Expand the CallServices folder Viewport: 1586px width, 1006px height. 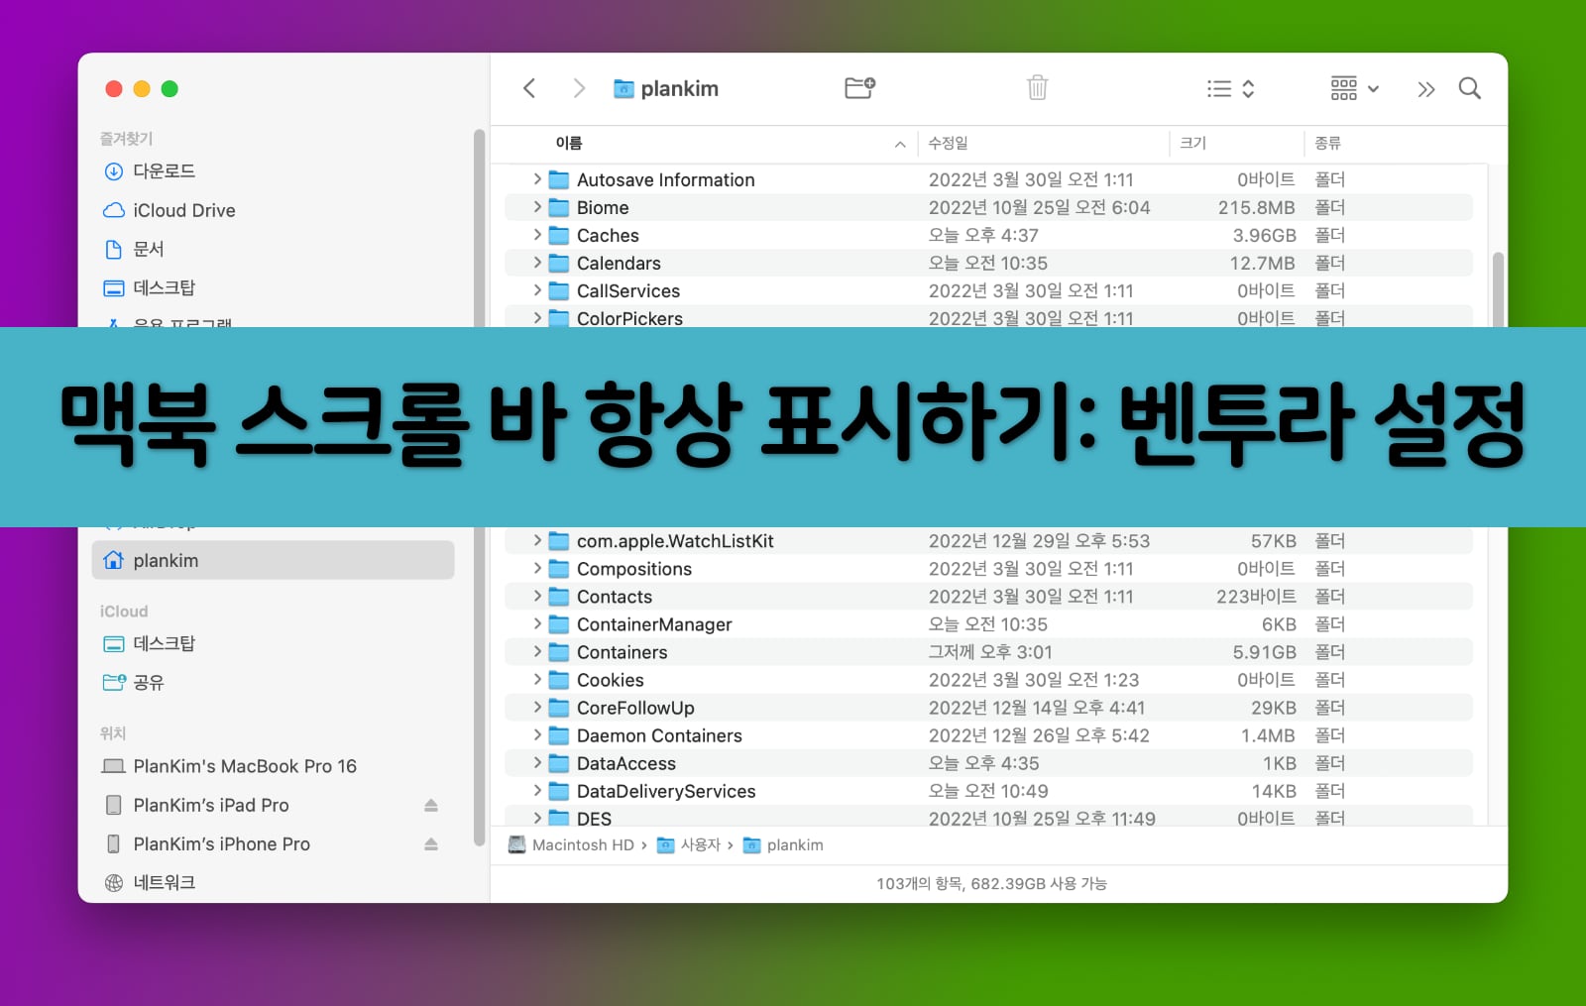tap(537, 290)
